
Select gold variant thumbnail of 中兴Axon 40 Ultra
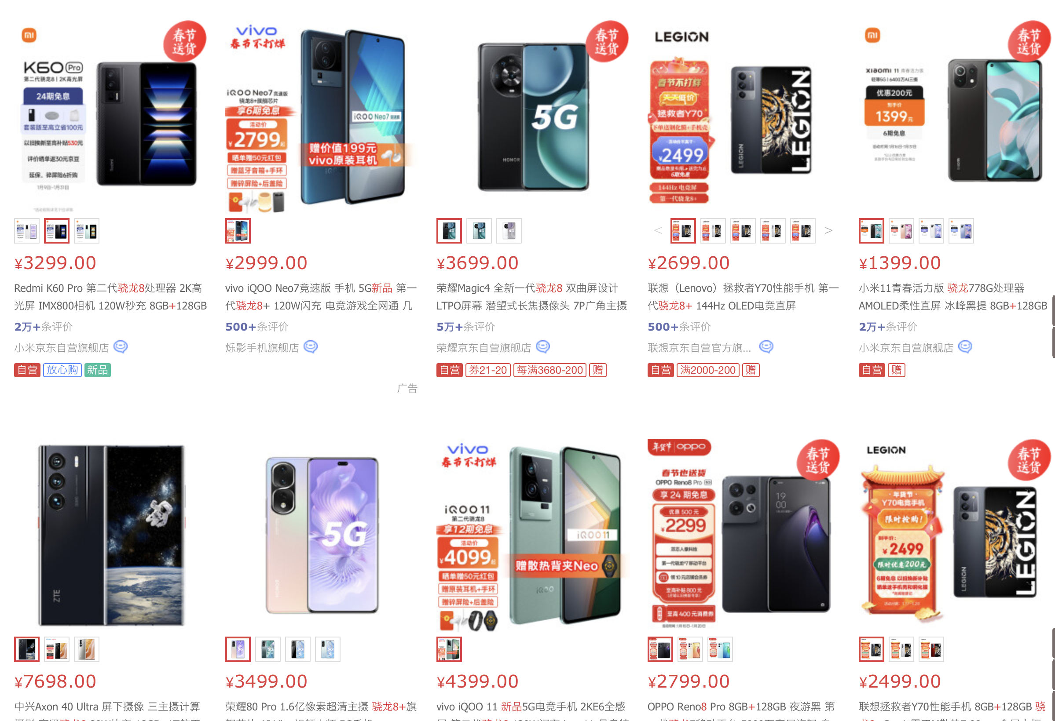click(x=87, y=649)
